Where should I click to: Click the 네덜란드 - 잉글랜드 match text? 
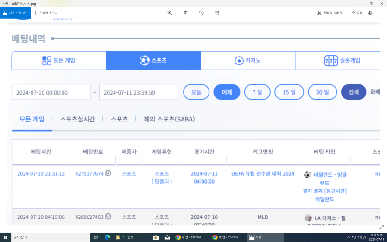click(x=330, y=179)
